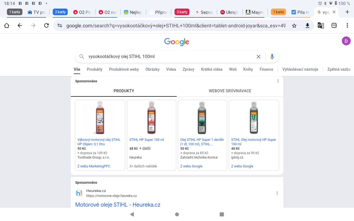
Task: Select the WEBOVÉ SROVNÁVAČE tab
Action: tap(230, 91)
